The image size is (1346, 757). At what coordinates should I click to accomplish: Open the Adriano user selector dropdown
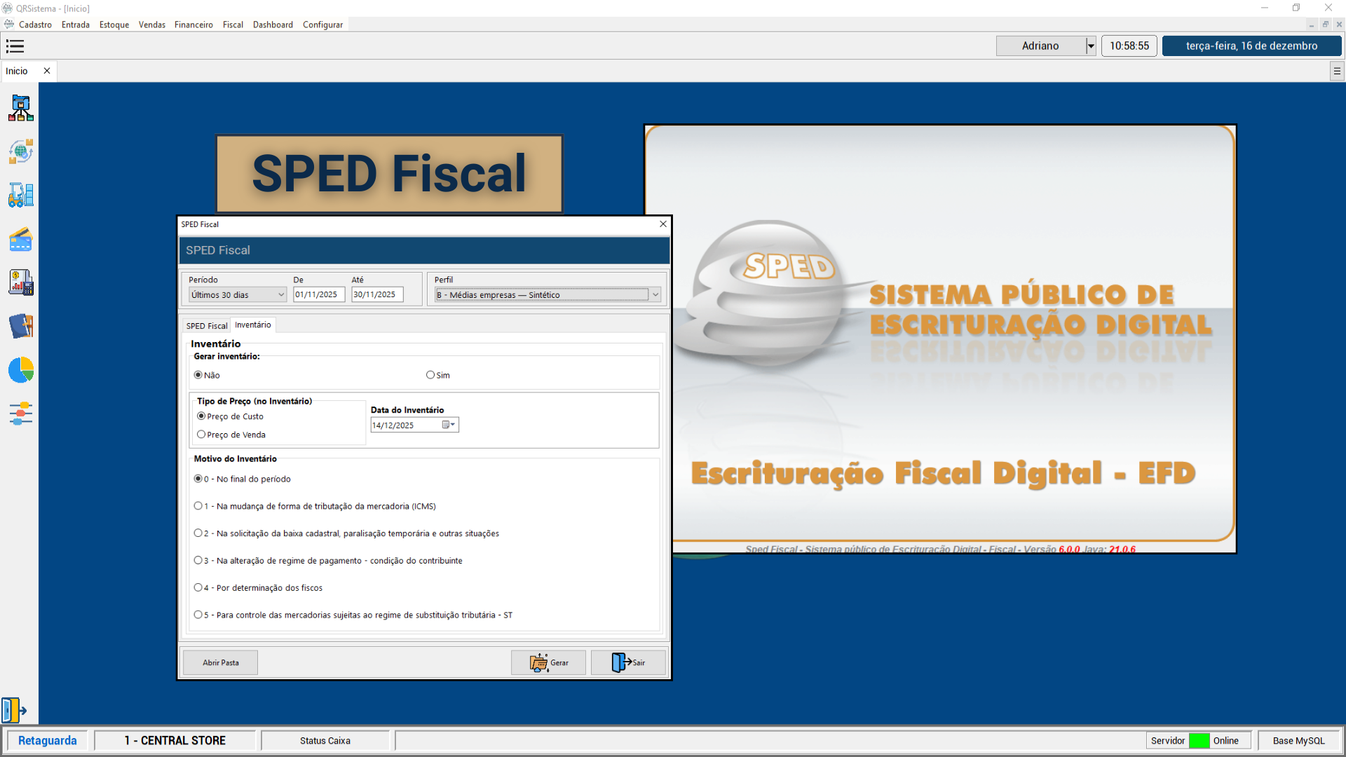pos(1091,46)
